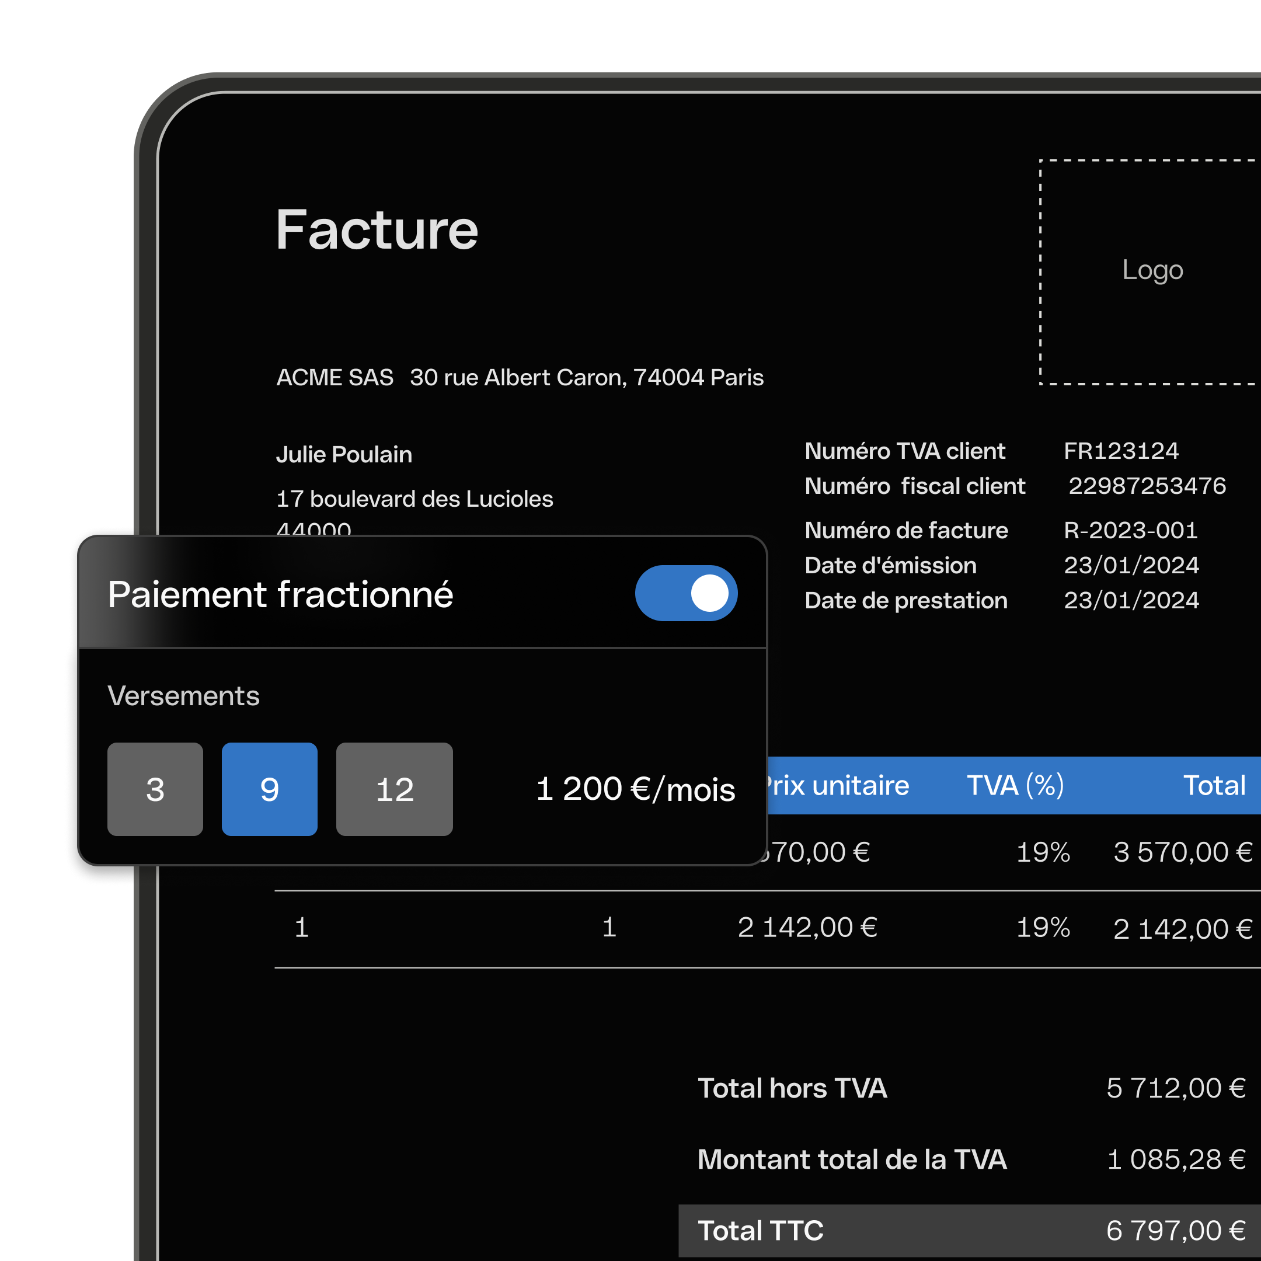Viewport: 1261px width, 1261px height.
Task: Click the Facture title
Action: 377,230
